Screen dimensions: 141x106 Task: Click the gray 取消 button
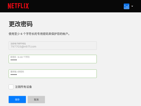pos(36,99)
